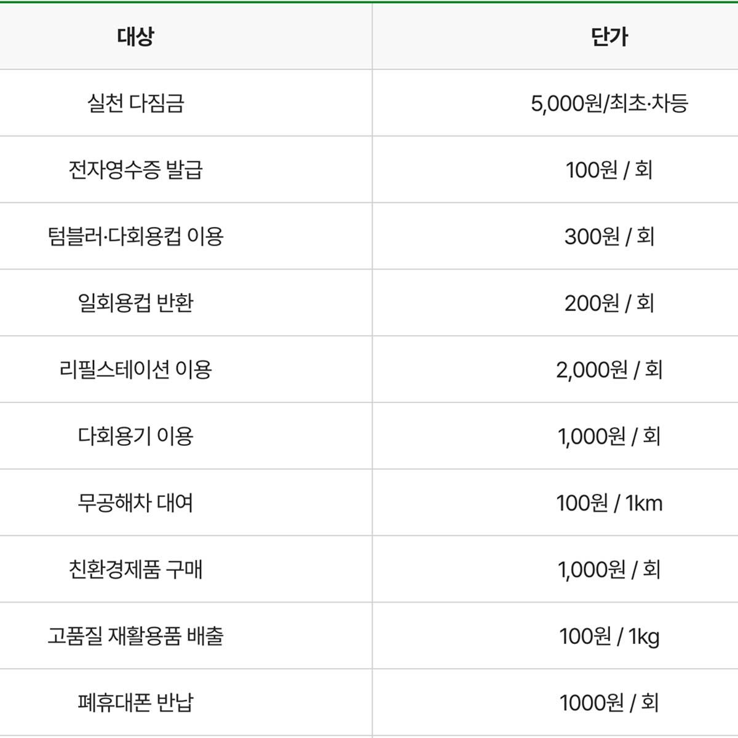Image resolution: width=738 pixels, height=738 pixels.
Task: Click the 단가 column header
Action: click(609, 37)
